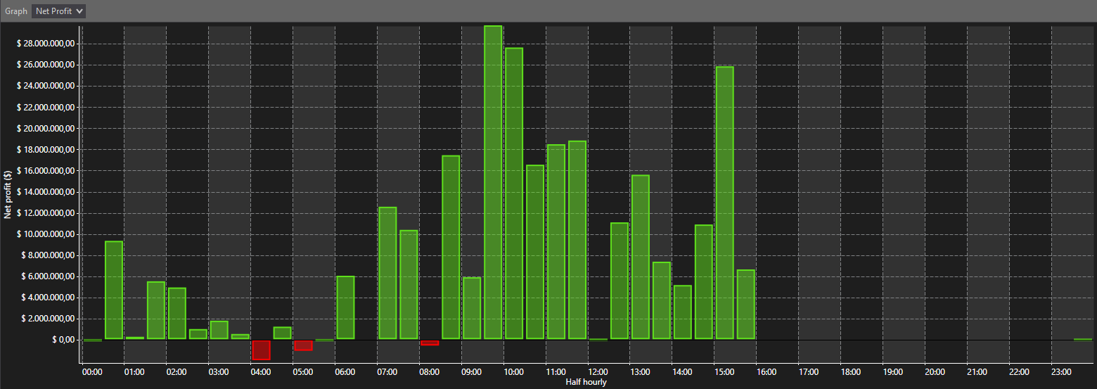Select the green bar at 14:00
1097x389 pixels.
tap(683, 312)
